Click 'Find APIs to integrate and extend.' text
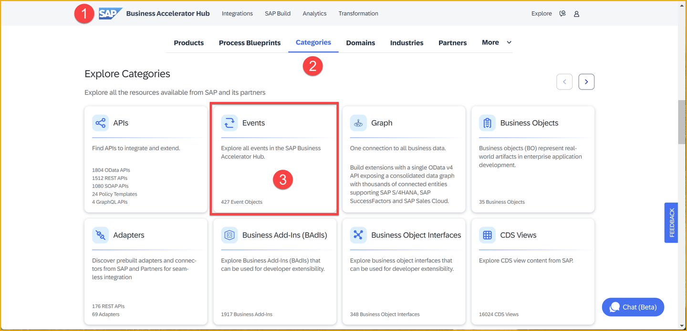 [136, 148]
